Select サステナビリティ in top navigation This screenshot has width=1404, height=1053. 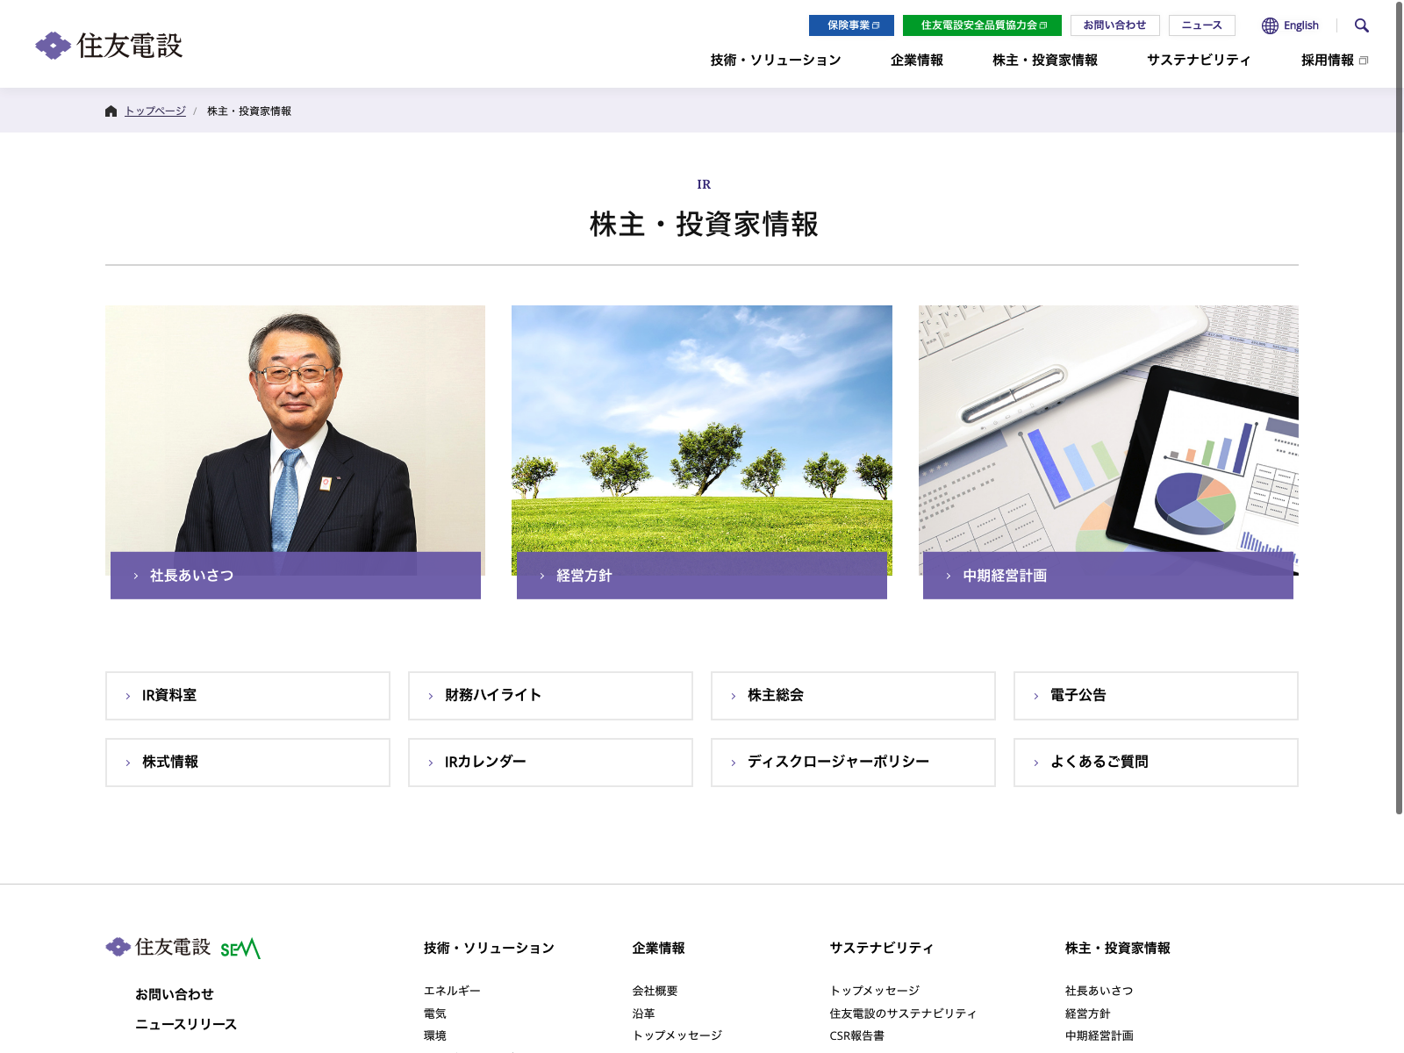(1199, 60)
